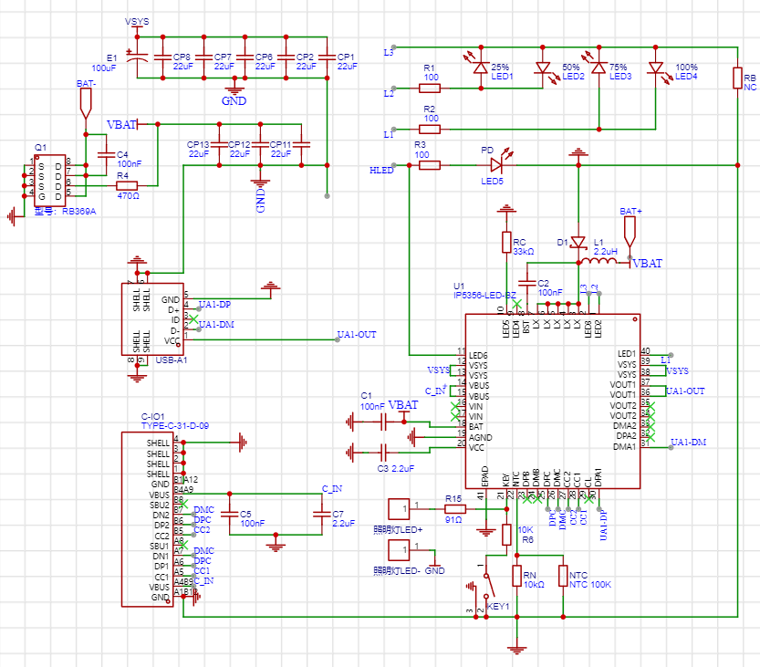Click the RB NC resistor on right edge
This screenshot has width=760, height=667.
click(x=737, y=78)
